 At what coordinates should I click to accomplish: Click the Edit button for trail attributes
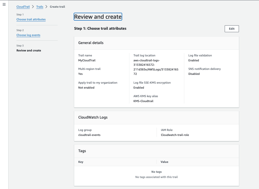coord(232,29)
